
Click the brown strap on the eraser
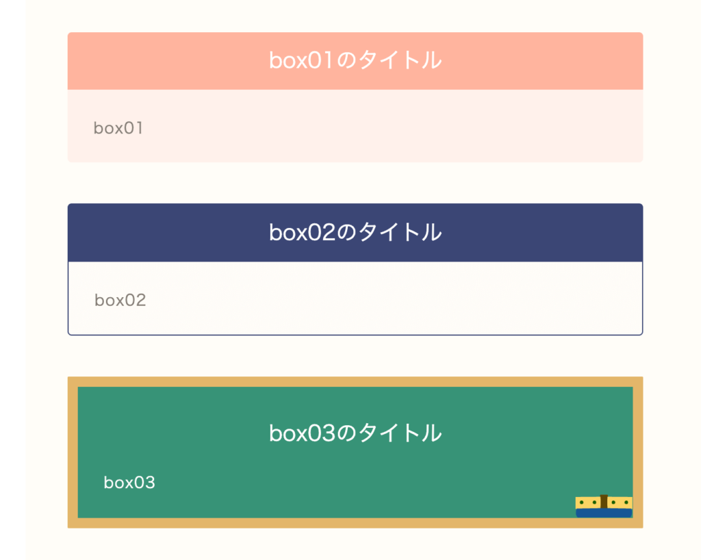point(604,501)
